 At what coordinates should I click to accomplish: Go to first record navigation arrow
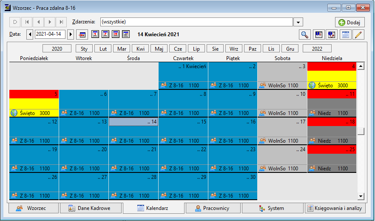[x=27, y=22]
